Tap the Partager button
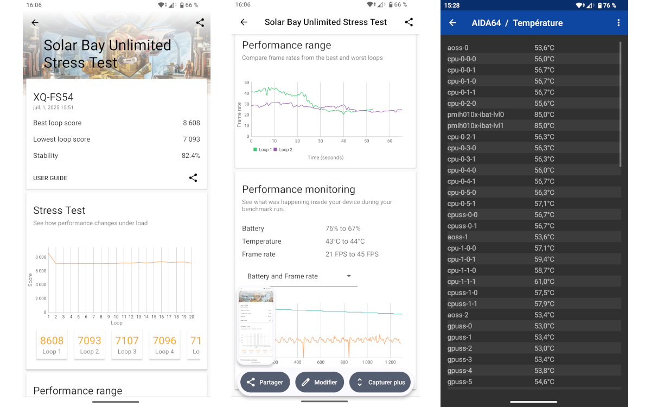651x407 pixels. pos(265,382)
